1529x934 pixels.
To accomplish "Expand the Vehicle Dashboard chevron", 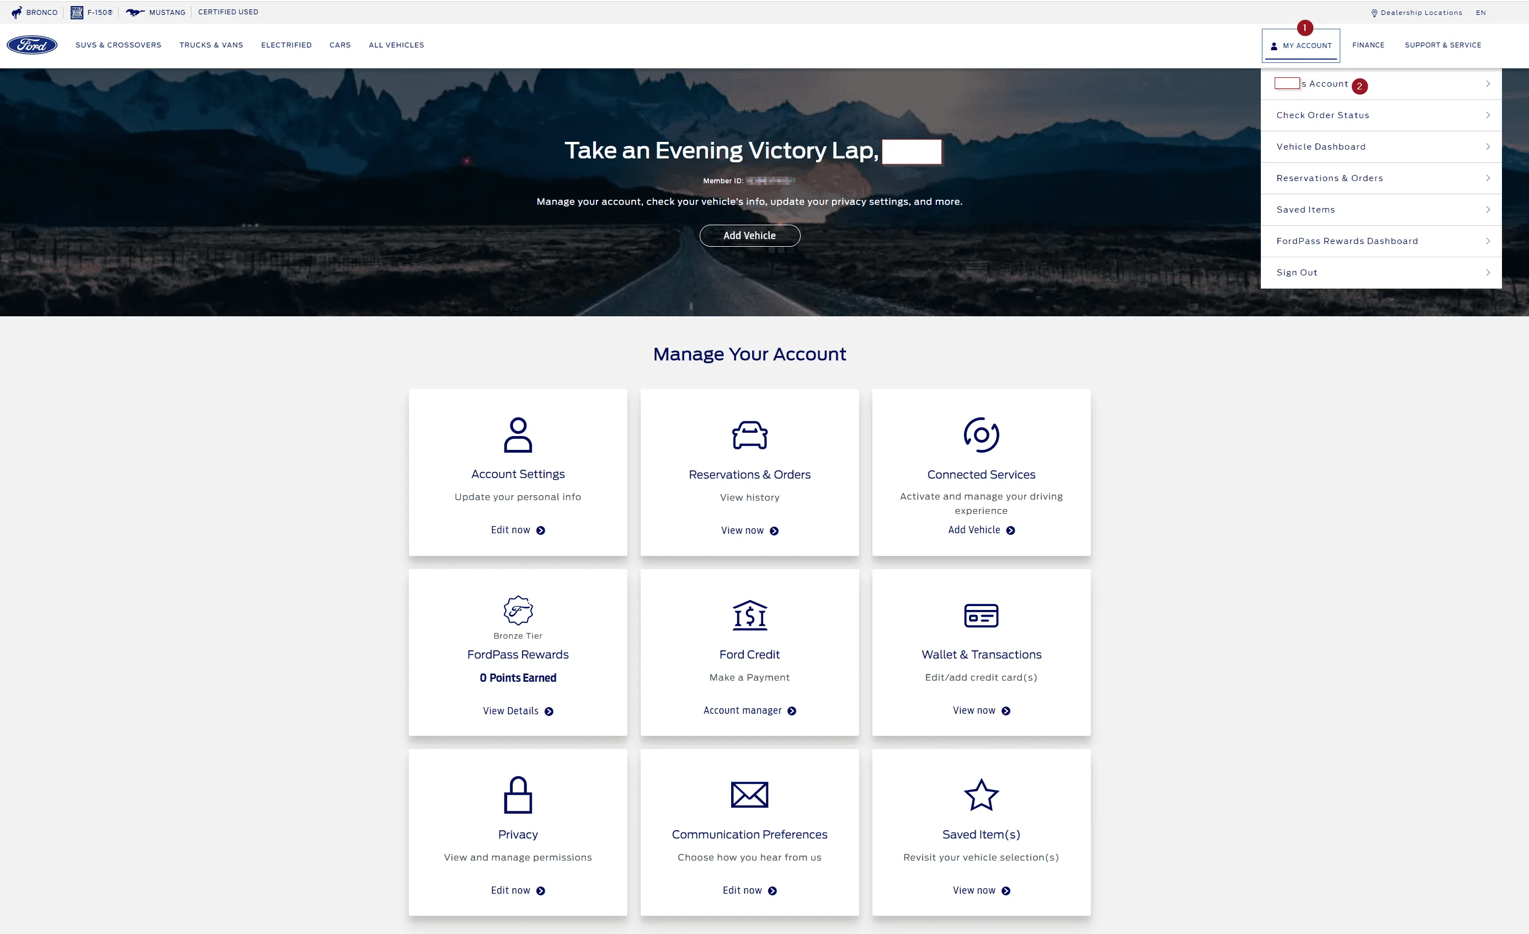I will 1488,146.
